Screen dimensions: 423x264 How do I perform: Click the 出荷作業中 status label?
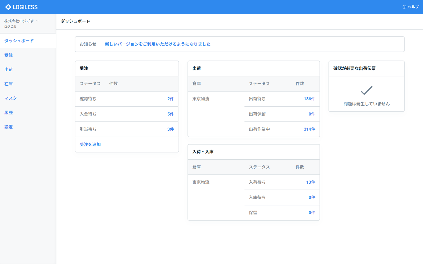pyautogui.click(x=259, y=129)
